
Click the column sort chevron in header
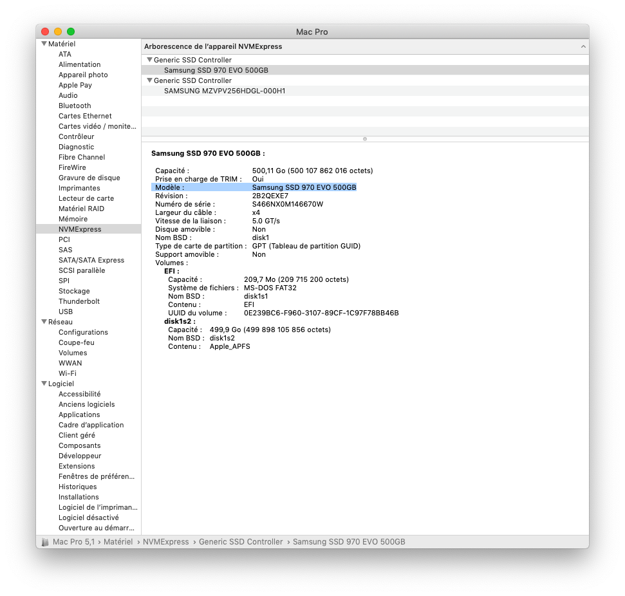[x=583, y=46]
